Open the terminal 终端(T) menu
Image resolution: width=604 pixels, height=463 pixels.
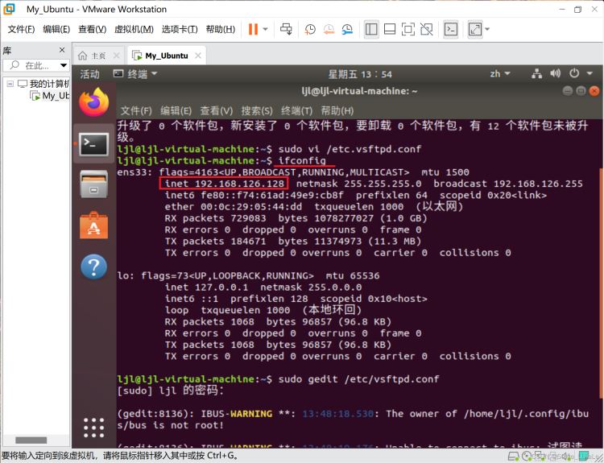pyautogui.click(x=296, y=111)
